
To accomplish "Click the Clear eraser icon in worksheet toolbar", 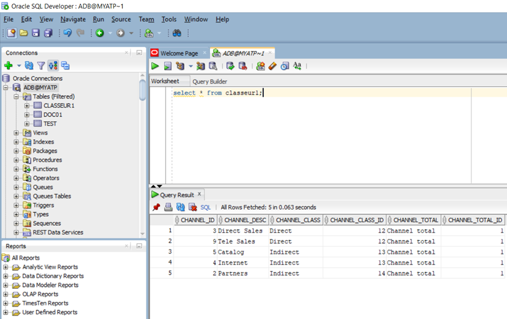I will [x=273, y=66].
